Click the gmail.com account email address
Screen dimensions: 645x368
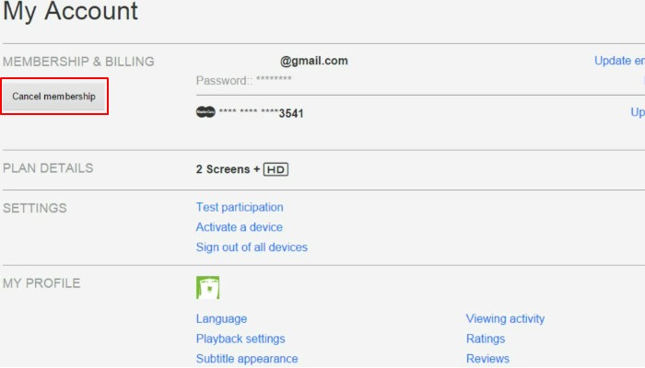pyautogui.click(x=314, y=61)
